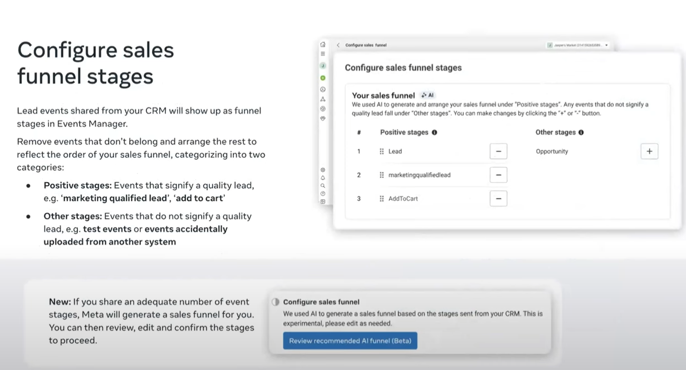Click the AI badge next to Your sales funnel
The width and height of the screenshot is (686, 370).
click(x=428, y=95)
